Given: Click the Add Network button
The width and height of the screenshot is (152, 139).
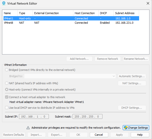Looking at the screenshot, I should tap(79, 59).
